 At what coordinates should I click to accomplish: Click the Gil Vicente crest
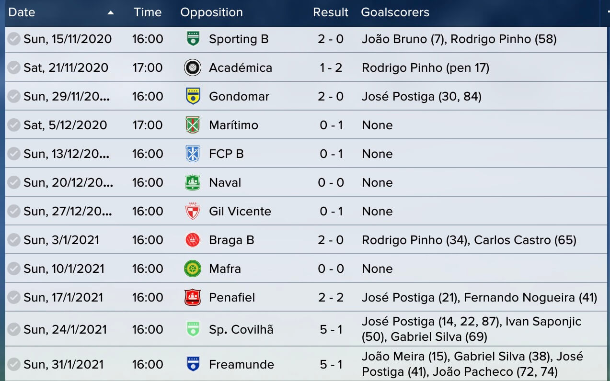(193, 211)
